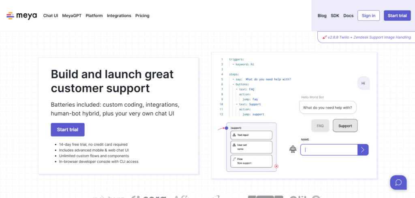Click code line "- keyword: hi"
This screenshot has height=198, width=415.
click(x=243, y=64)
